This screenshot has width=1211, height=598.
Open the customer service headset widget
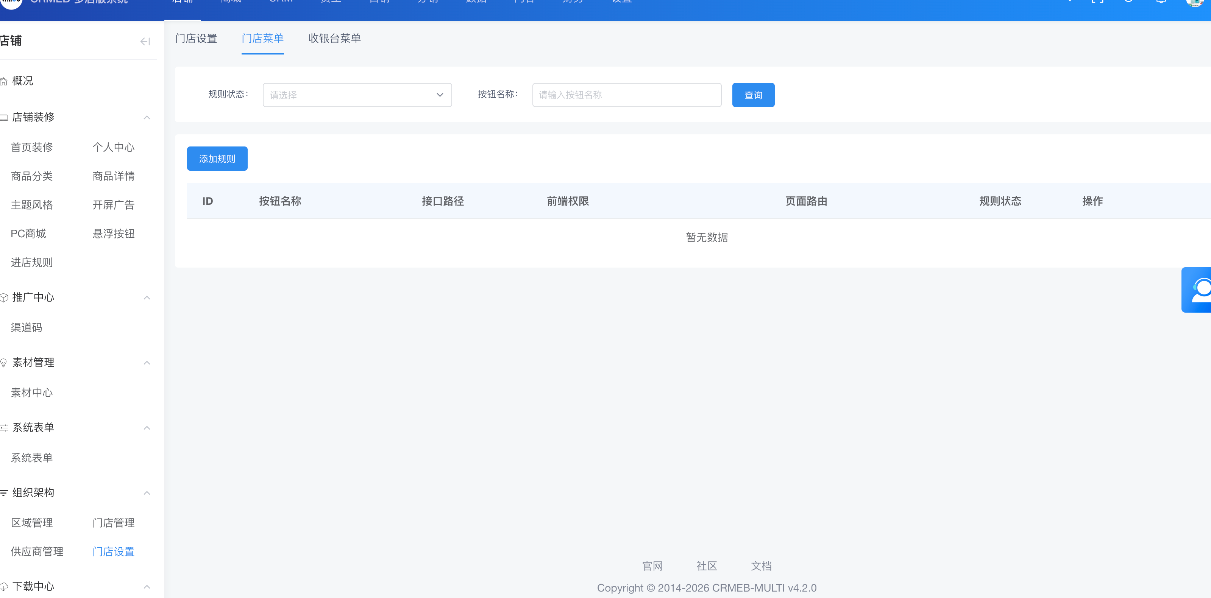pos(1197,290)
